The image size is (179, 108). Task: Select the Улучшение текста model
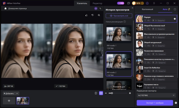coord(156,86)
